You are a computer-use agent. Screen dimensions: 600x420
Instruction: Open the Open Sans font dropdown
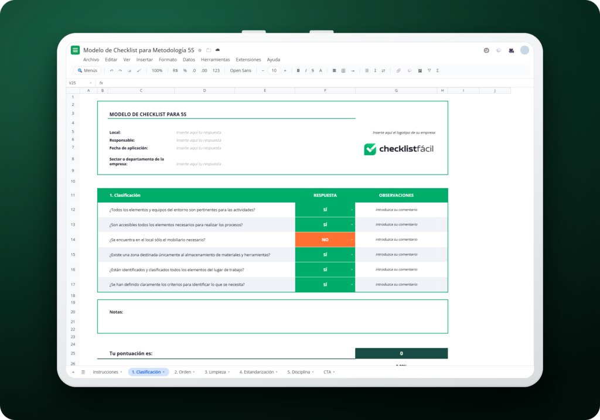[x=241, y=71]
